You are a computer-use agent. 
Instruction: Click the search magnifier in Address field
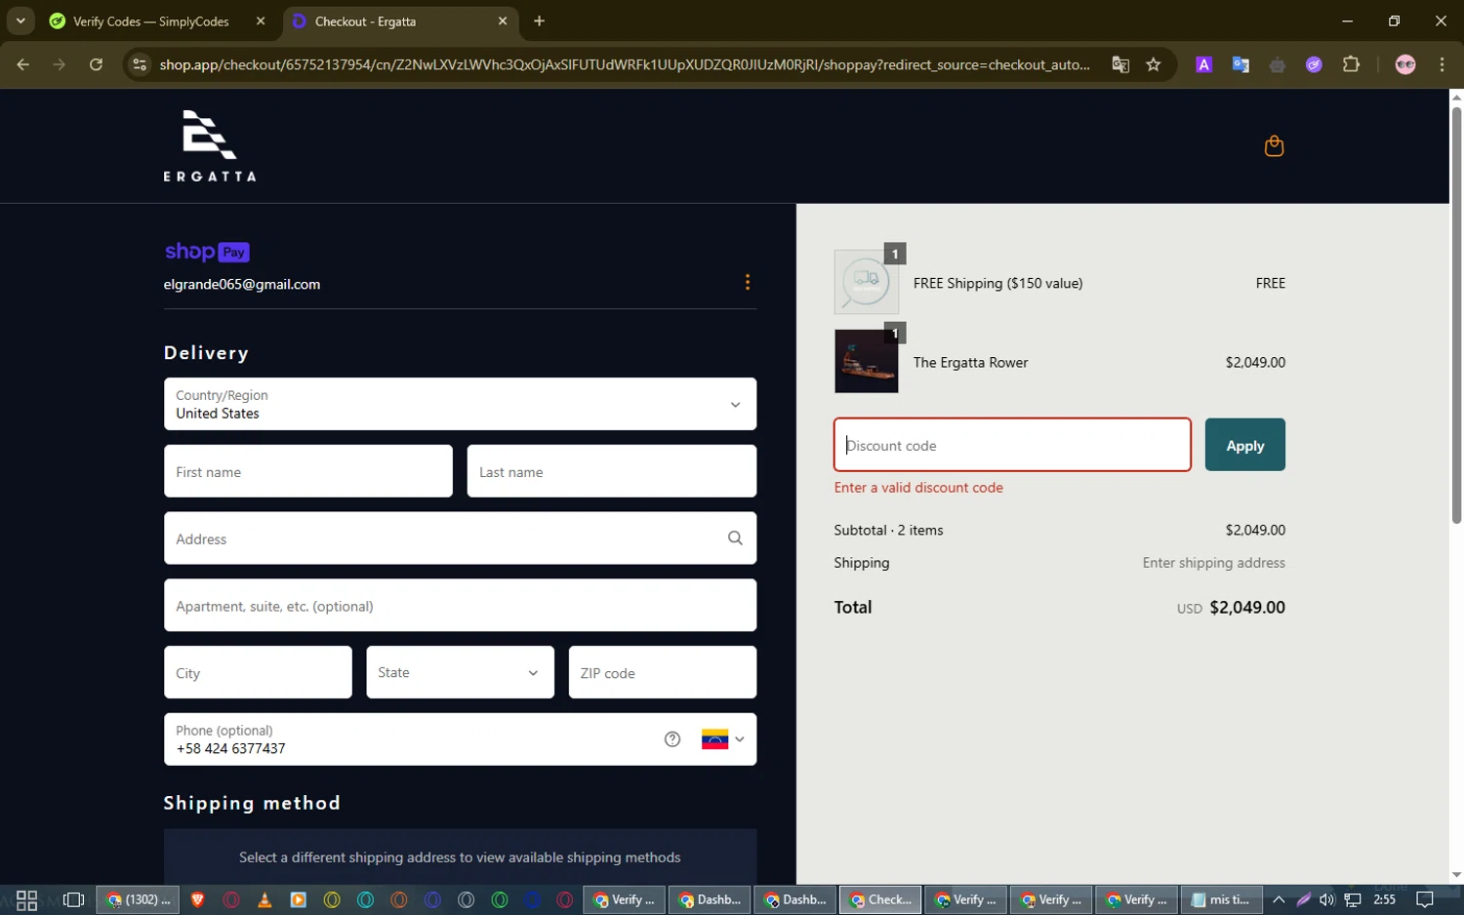[735, 538]
